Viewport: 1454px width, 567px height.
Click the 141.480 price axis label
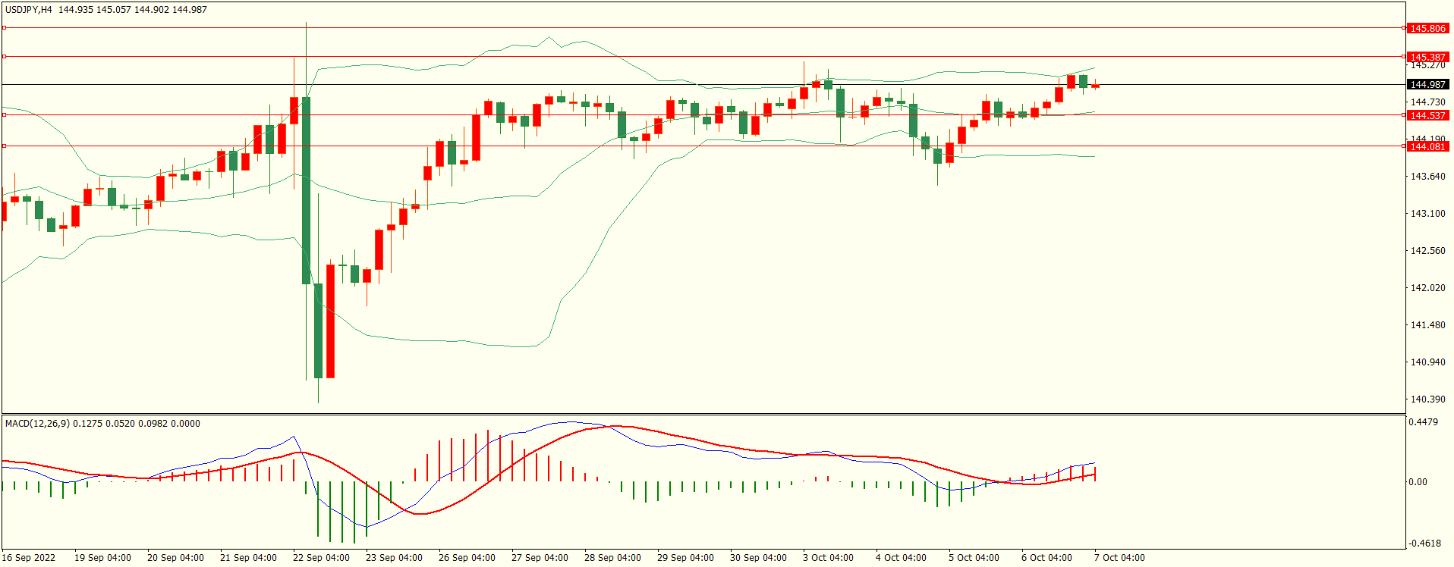click(1427, 325)
